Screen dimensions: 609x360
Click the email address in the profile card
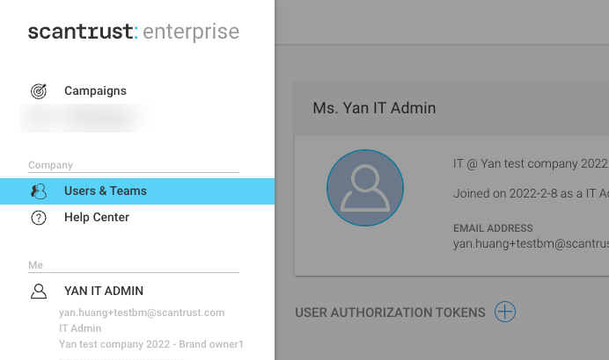pyautogui.click(x=530, y=242)
